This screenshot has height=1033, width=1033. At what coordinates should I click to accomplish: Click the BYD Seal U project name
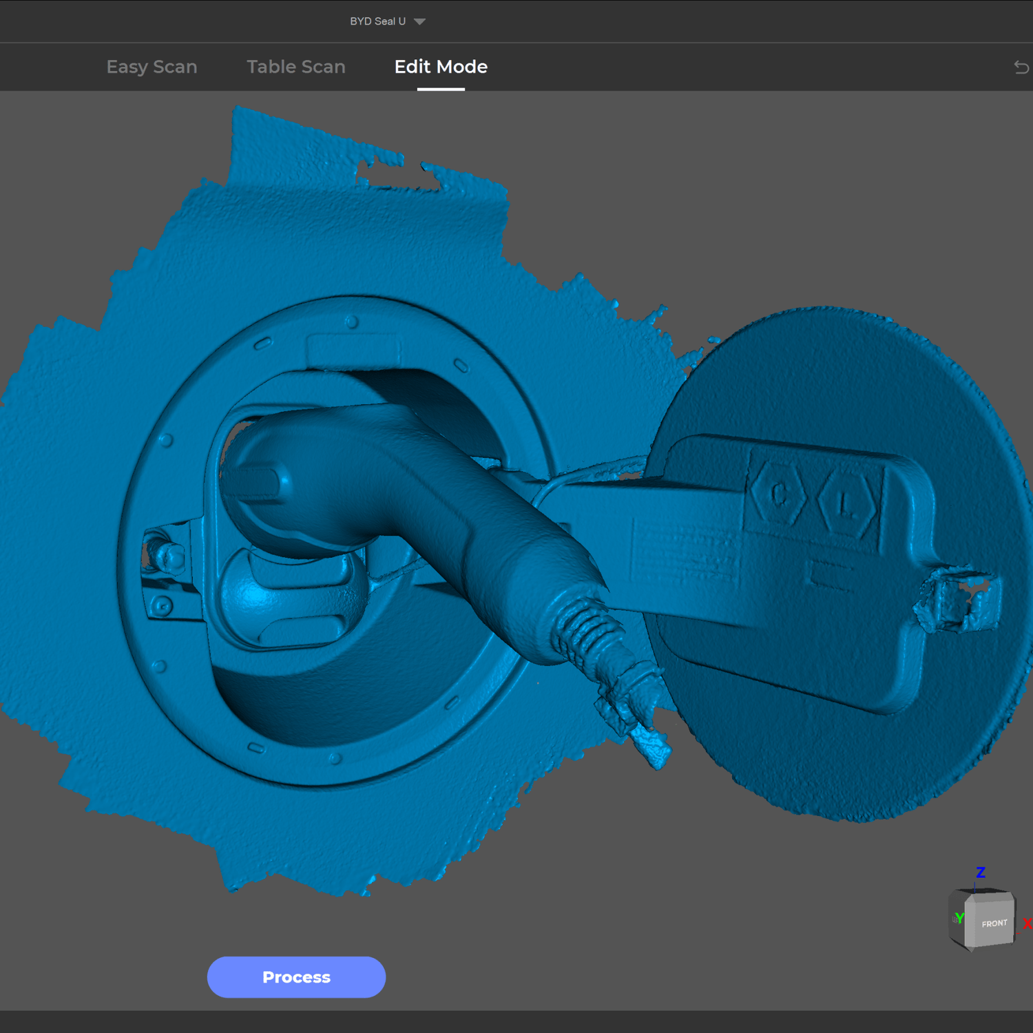[377, 21]
